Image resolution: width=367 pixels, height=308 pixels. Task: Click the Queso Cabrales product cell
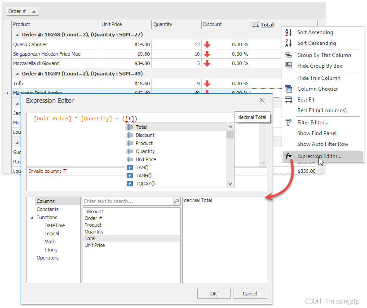point(56,44)
